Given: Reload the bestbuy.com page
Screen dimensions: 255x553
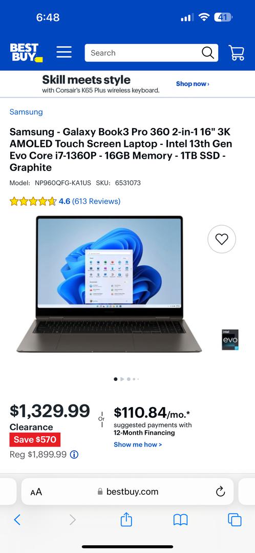Looking at the screenshot, I should [x=220, y=491].
